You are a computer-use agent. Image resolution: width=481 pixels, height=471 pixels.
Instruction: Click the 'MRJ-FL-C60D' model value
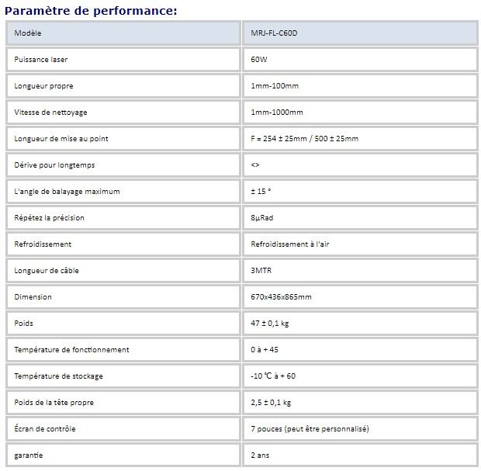tap(274, 33)
